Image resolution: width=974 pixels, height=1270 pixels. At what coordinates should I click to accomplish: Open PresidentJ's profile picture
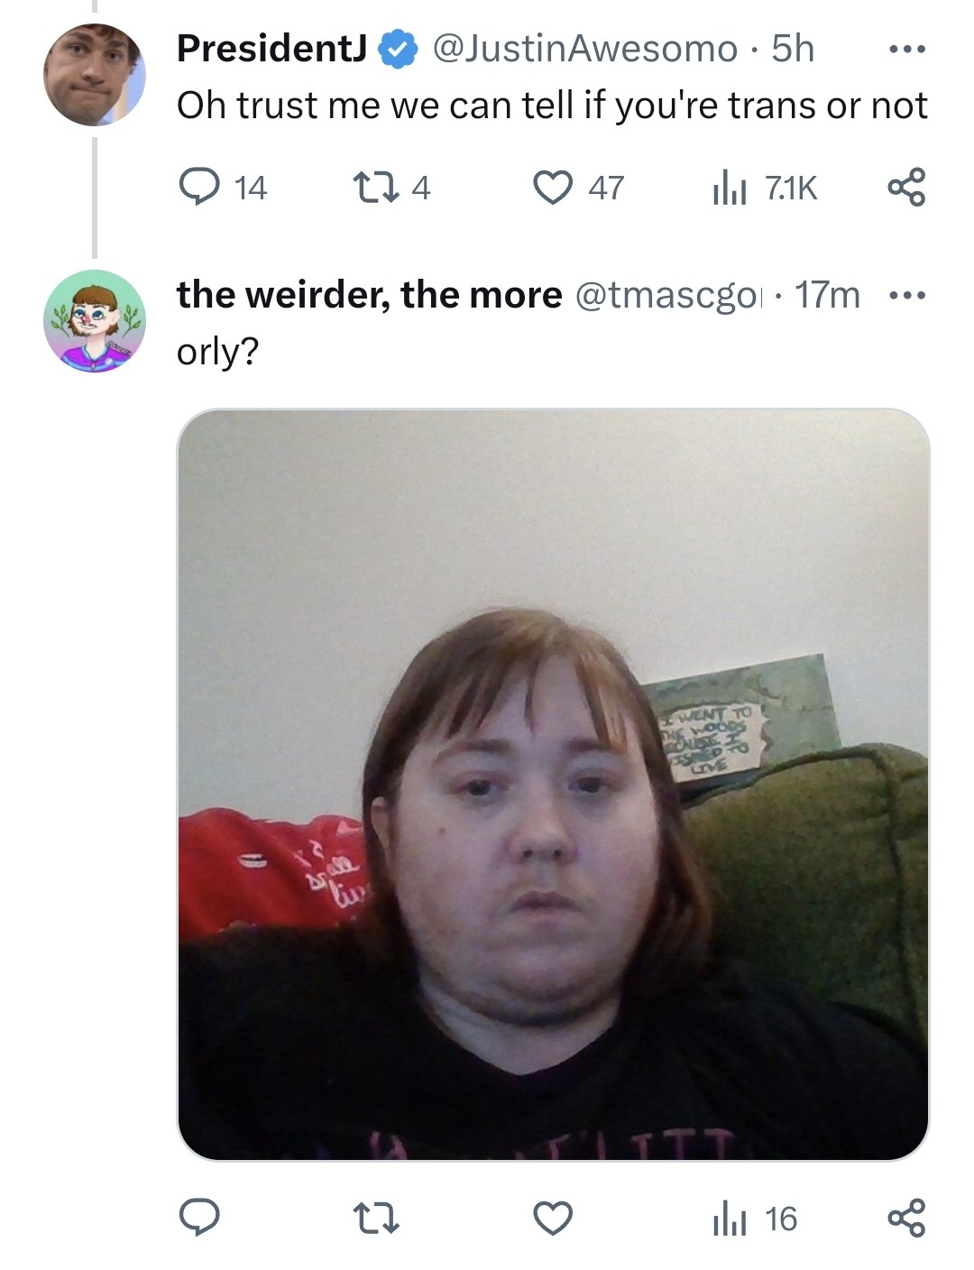click(94, 75)
